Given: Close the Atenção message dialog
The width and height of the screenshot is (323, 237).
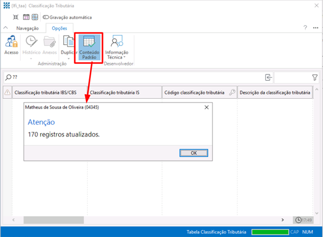Looking at the screenshot, I should (x=207, y=107).
